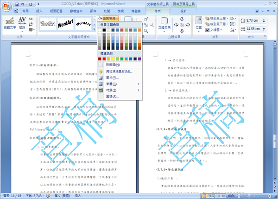Viewport: 278px width, 199px height.
Task: Open the 漸層 (Gradient) submenu
Action: 120,84
